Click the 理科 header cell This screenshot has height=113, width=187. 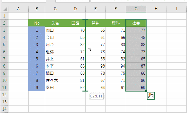coord(116,23)
